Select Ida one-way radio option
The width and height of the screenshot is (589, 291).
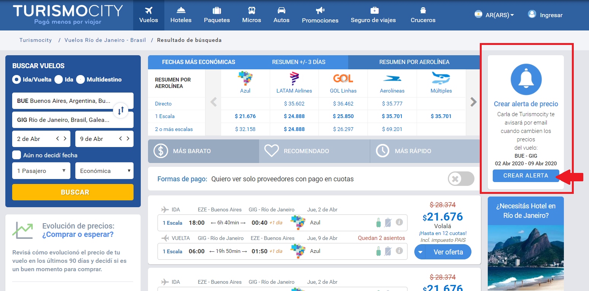(x=58, y=80)
